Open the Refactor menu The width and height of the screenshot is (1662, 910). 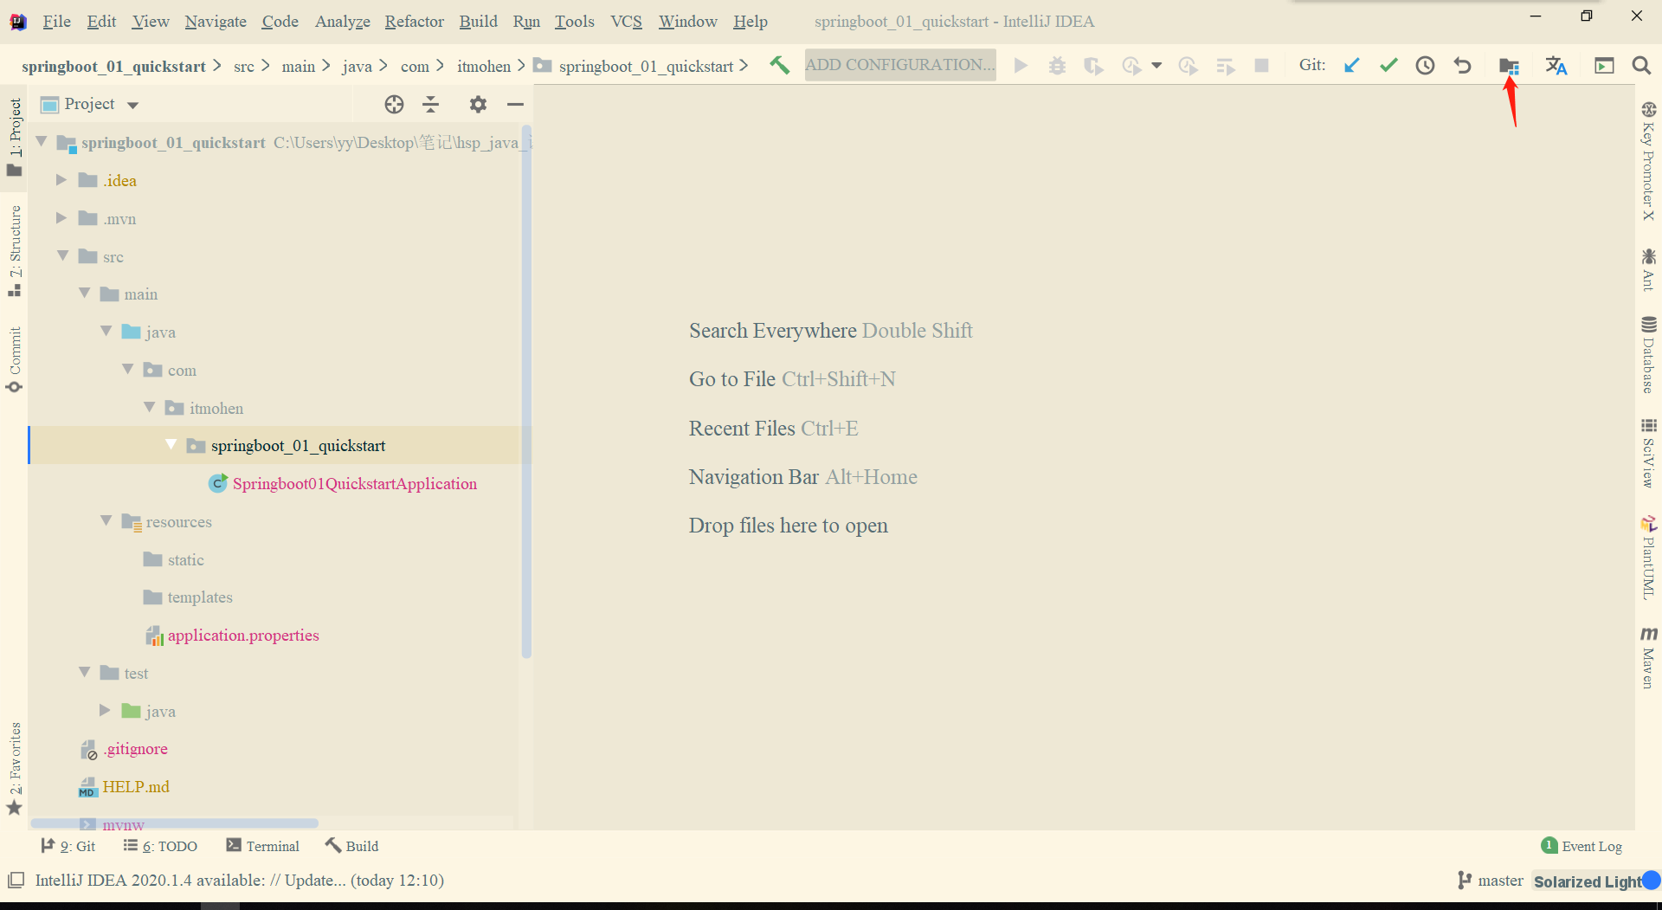415,22
